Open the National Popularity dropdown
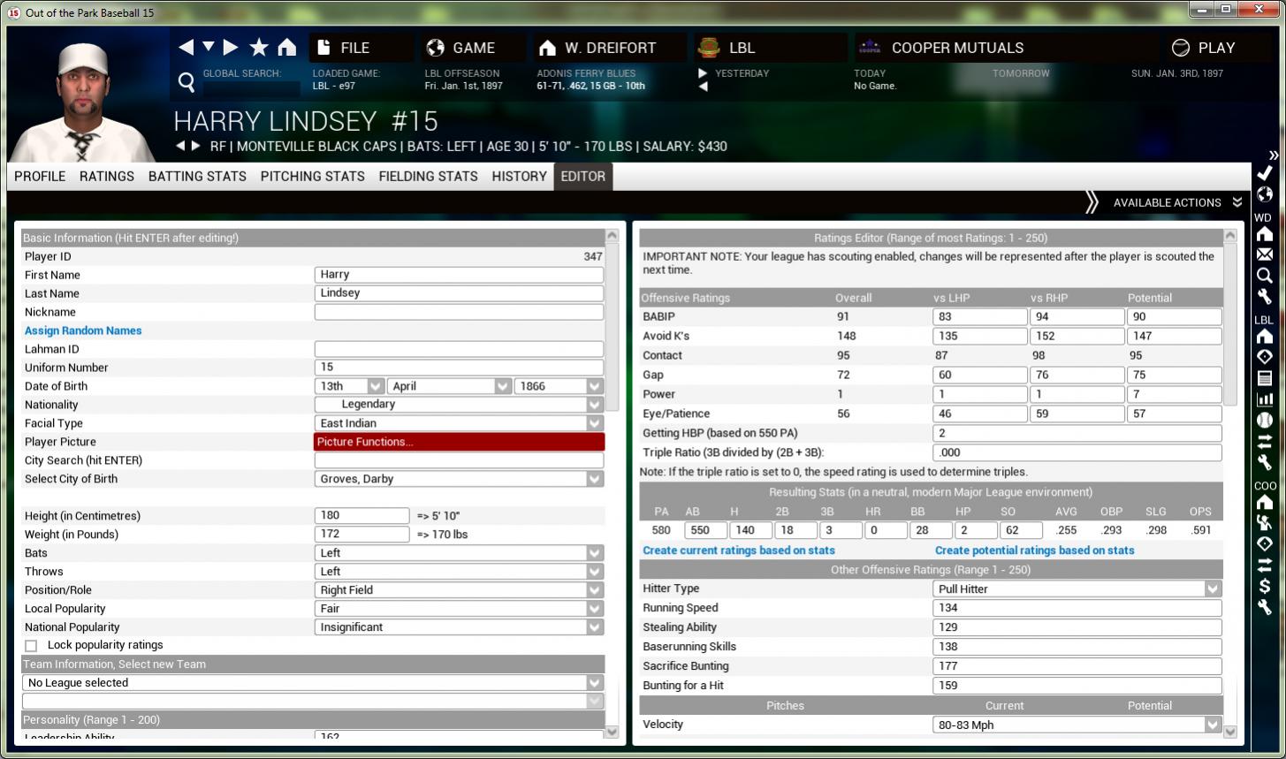This screenshot has width=1286, height=759. click(x=459, y=627)
